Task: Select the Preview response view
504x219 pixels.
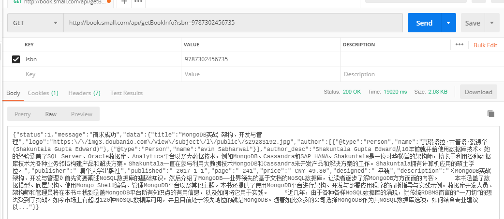Action: coord(82,114)
